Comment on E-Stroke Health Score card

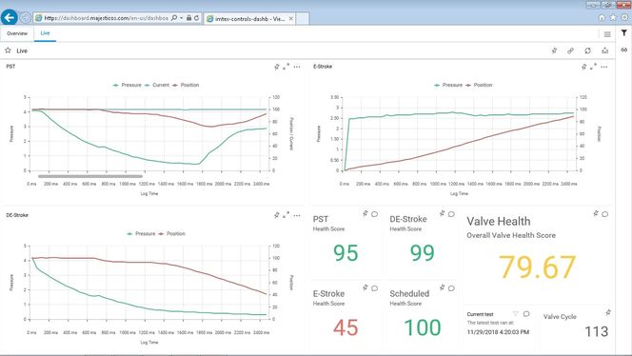point(374,288)
